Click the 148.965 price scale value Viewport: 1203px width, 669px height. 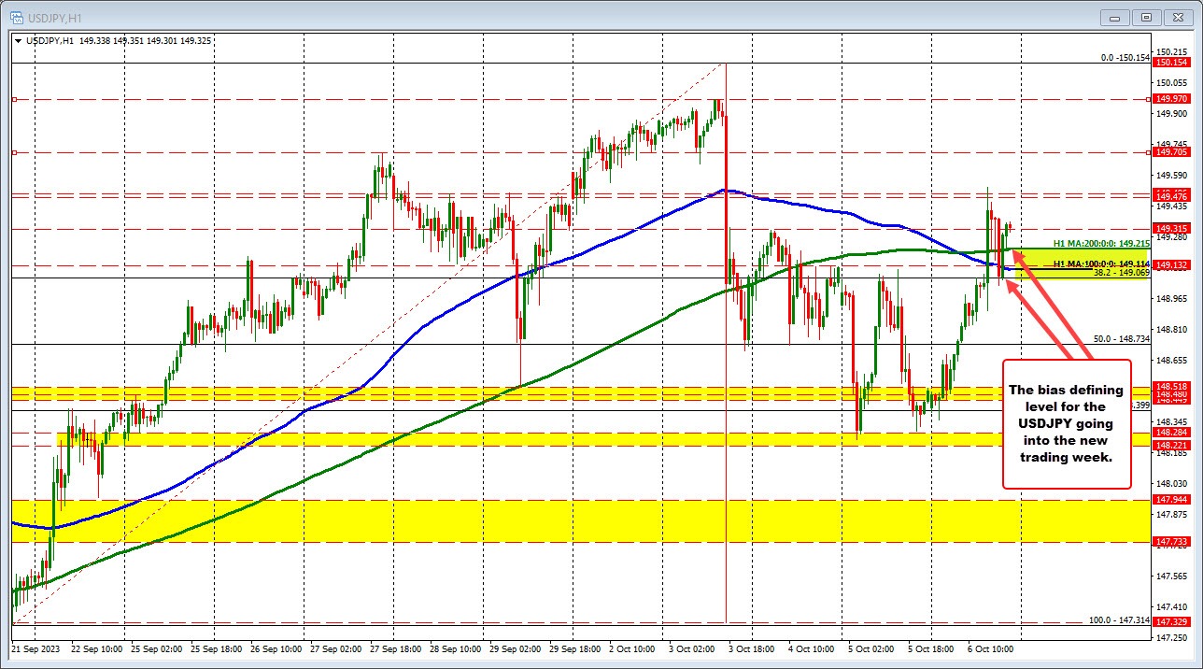[1170, 298]
